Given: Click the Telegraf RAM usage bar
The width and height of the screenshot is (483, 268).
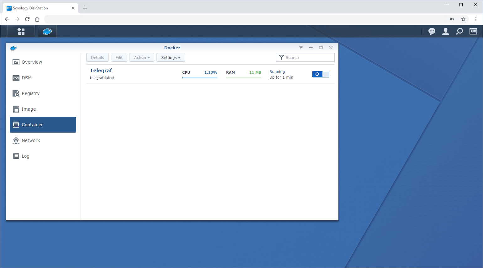Looking at the screenshot, I should pos(244,77).
